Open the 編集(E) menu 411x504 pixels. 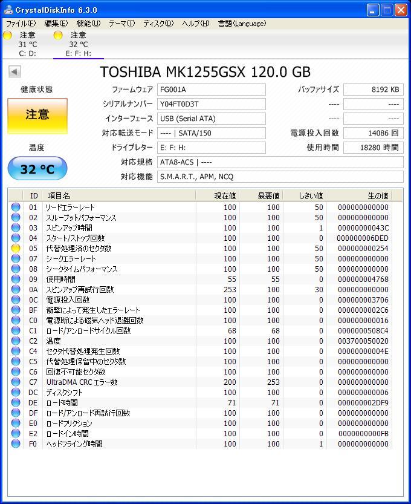[x=56, y=24]
